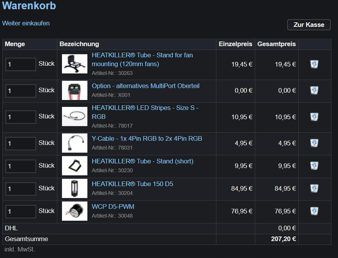Image resolution: width=338 pixels, height=258 pixels.
Task: Click quantity input for Stand for fan mounting
Action: [21, 64]
